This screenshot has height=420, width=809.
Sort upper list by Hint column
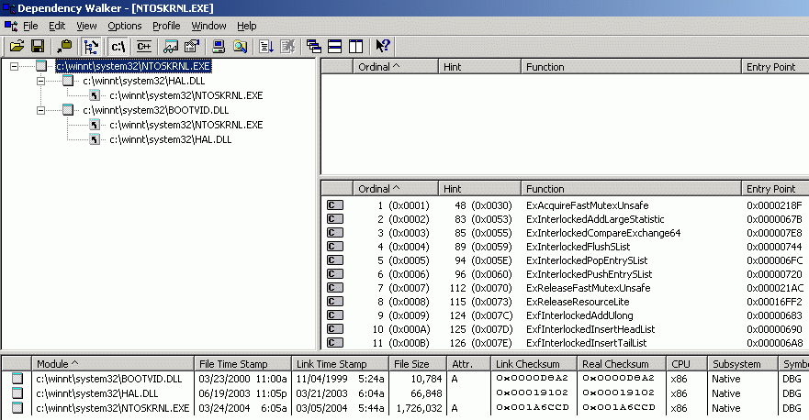(x=479, y=66)
